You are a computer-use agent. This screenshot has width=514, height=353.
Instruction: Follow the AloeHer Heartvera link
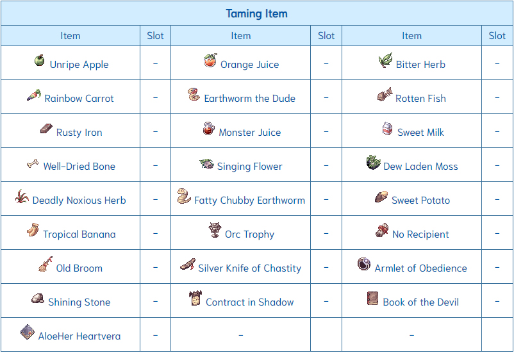point(79,336)
